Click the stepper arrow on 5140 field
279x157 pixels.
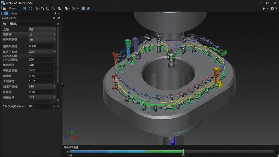(x=54, y=70)
